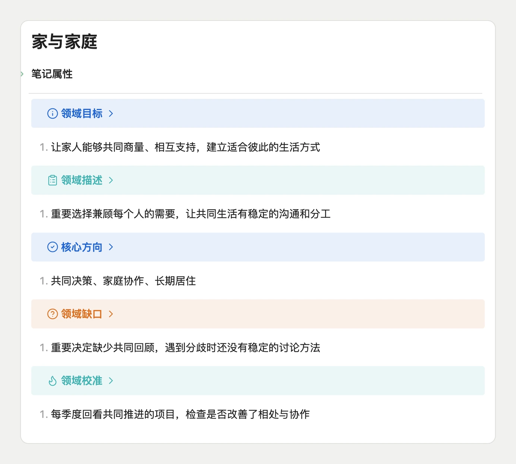Image resolution: width=516 pixels, height=464 pixels.
Task: Click the clipboard icon beside 领域描述
Action: point(52,180)
